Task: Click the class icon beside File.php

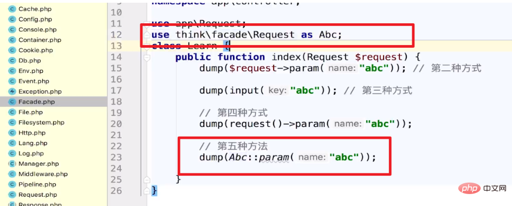Action: (x=12, y=112)
